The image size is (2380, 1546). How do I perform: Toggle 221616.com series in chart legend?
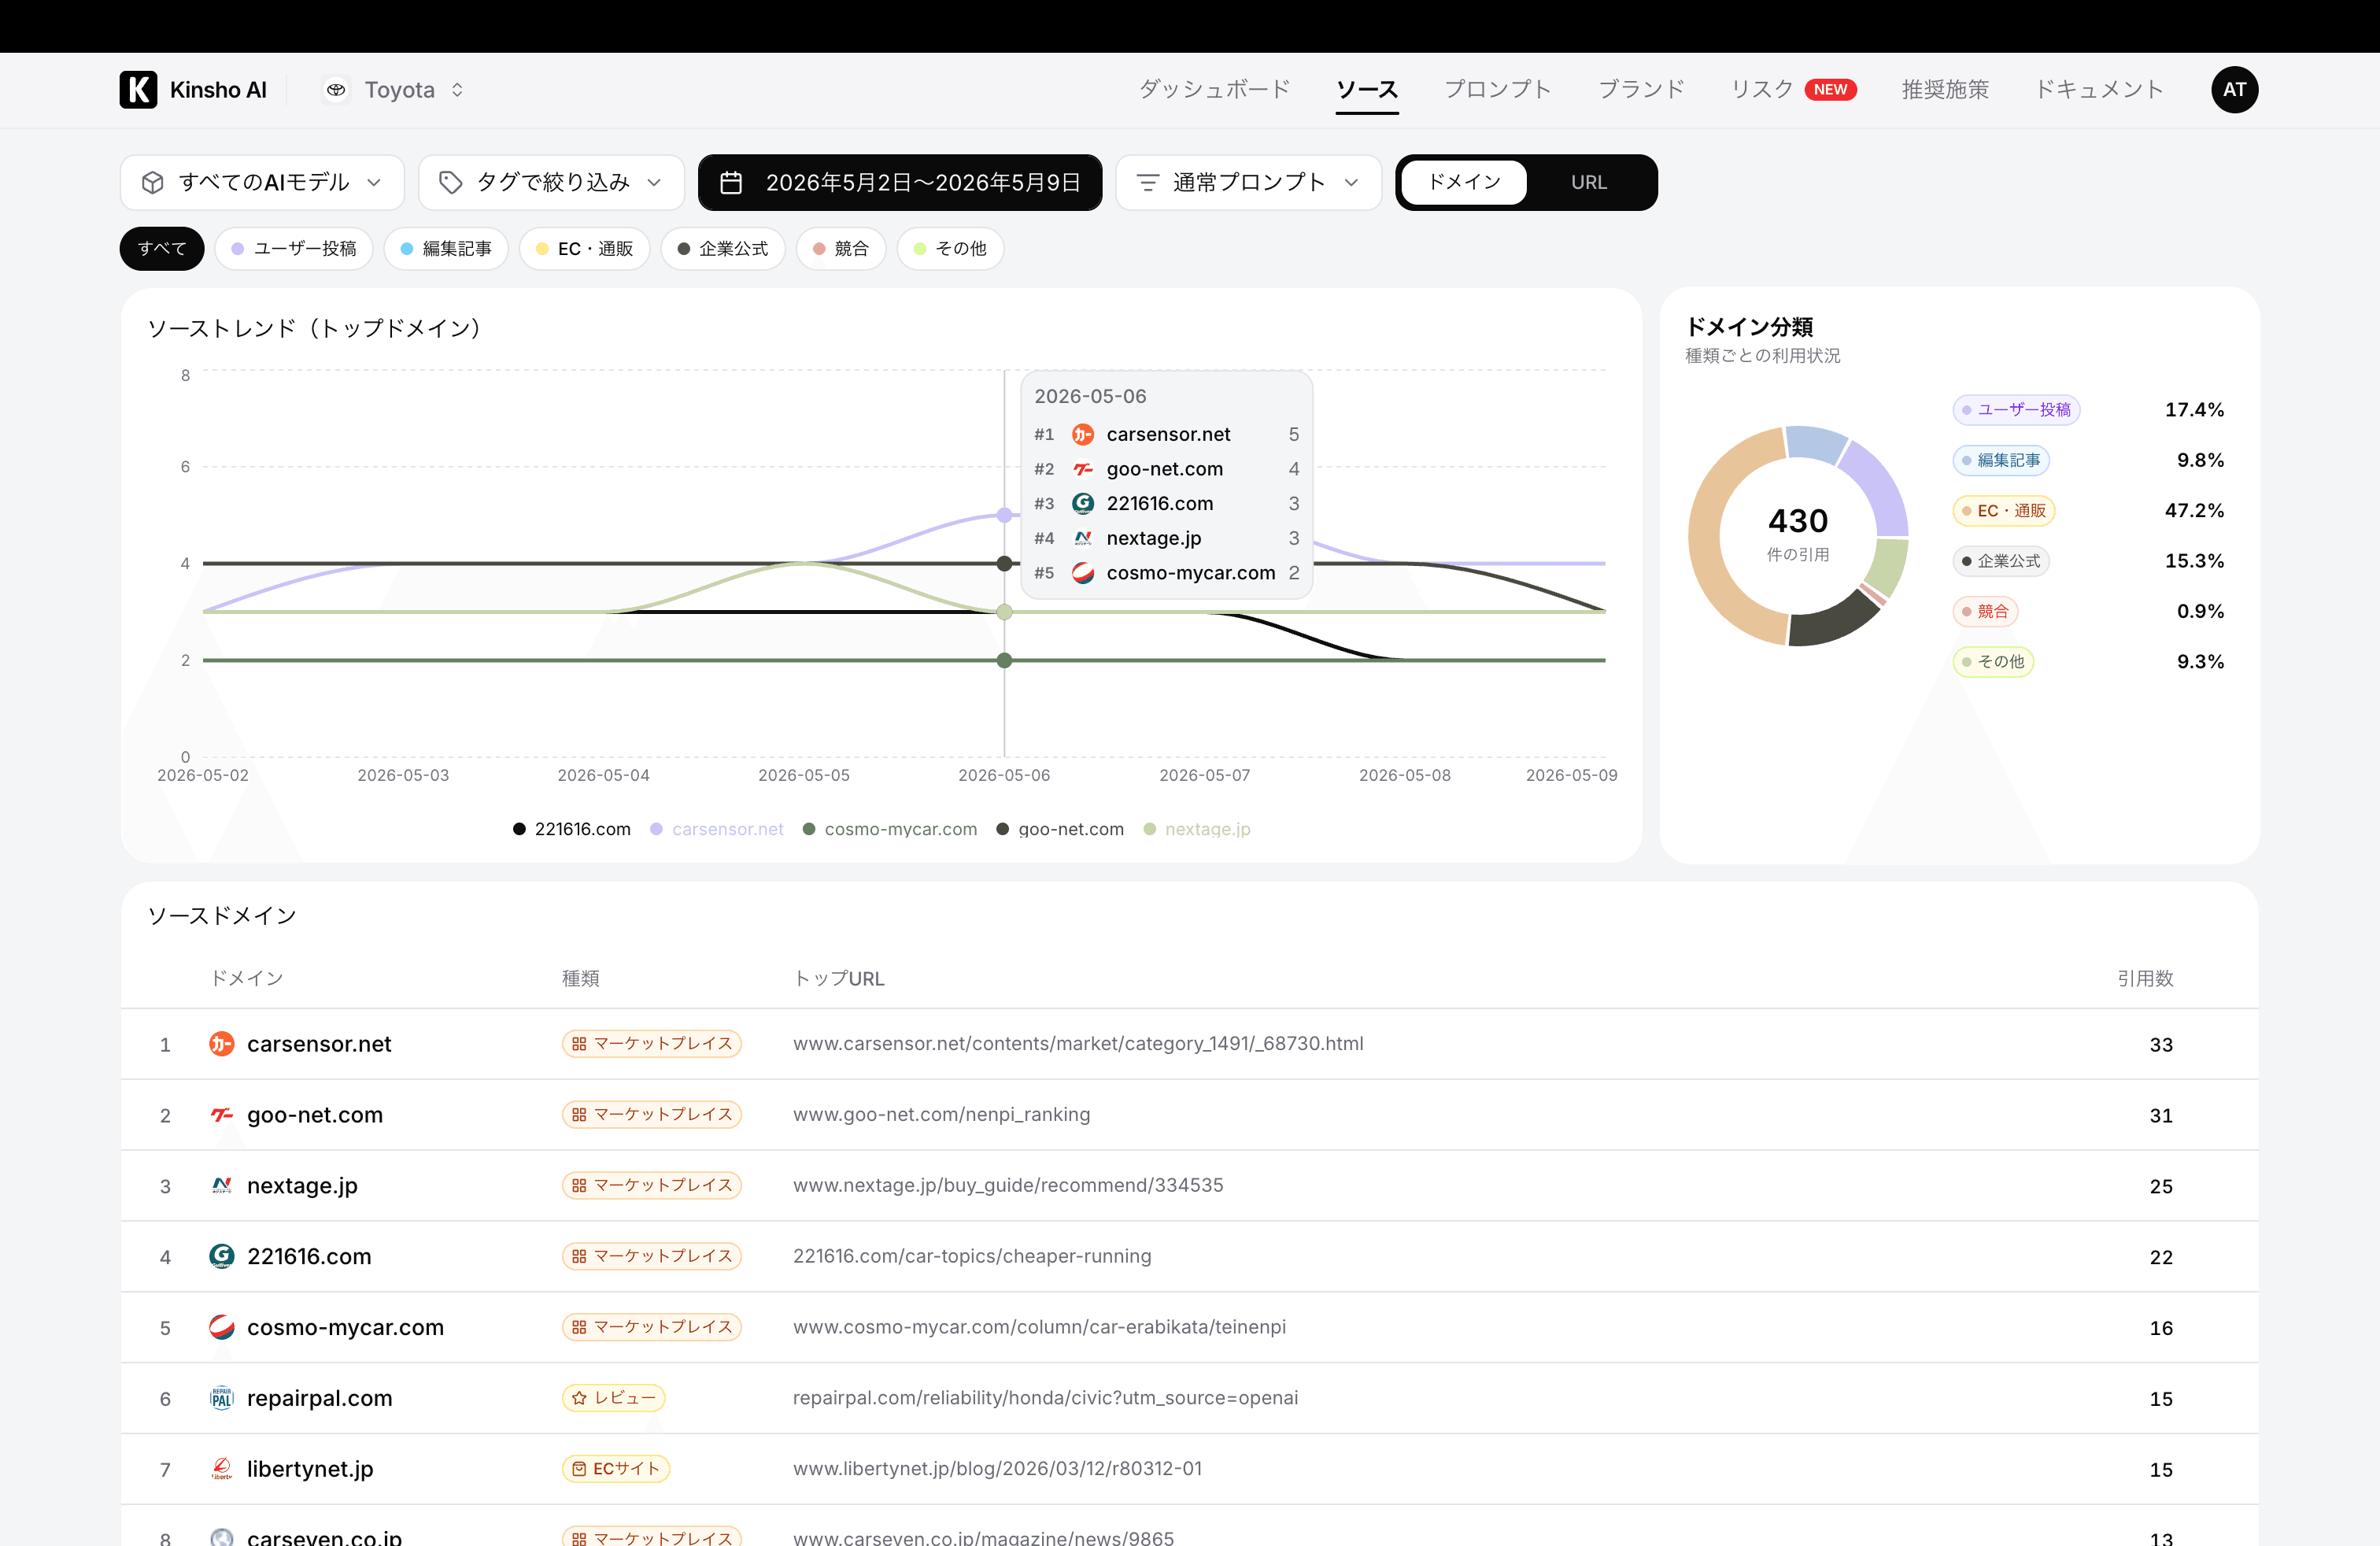pyautogui.click(x=572, y=829)
